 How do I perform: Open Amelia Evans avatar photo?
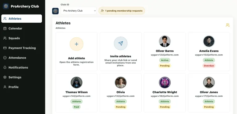[209, 41]
